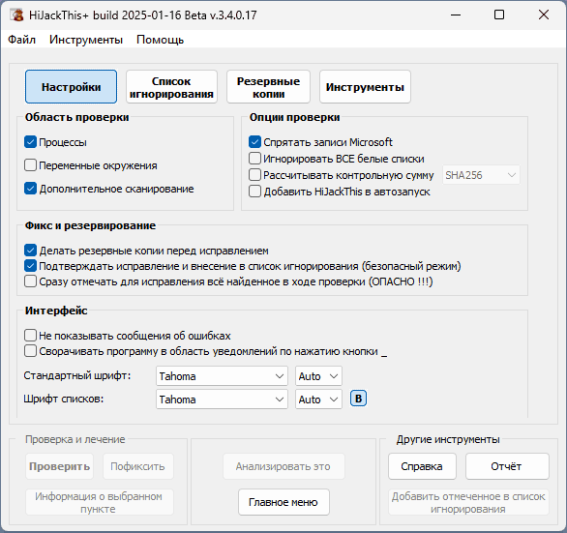Viewport: 567px width, 533px height.
Task: Click the Интерфейс group heading
Action: click(x=56, y=311)
